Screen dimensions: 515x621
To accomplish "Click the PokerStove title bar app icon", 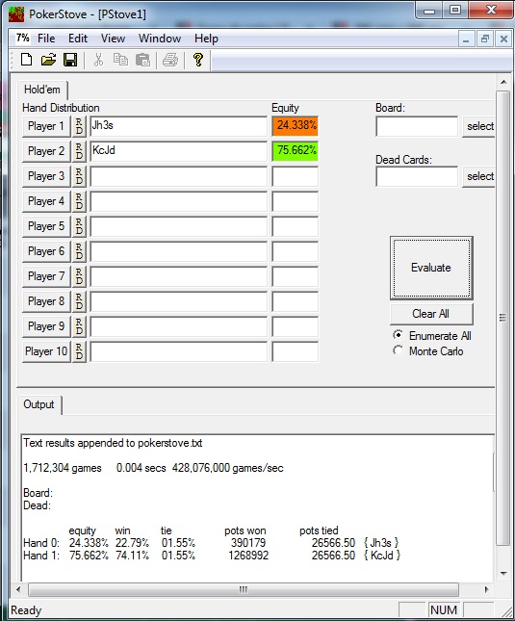I will (x=16, y=14).
